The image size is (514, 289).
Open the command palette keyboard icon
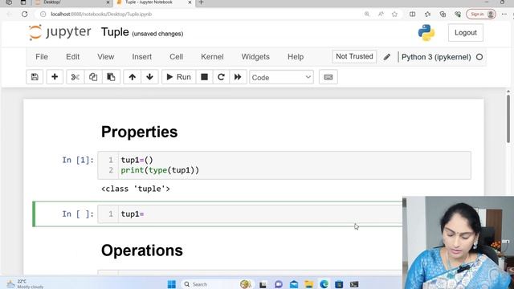[328, 77]
